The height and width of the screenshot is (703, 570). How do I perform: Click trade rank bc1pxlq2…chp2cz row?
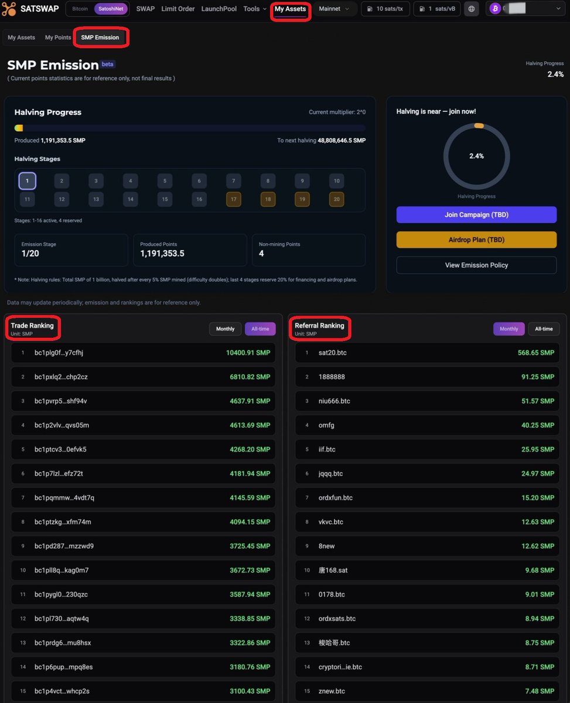click(144, 377)
